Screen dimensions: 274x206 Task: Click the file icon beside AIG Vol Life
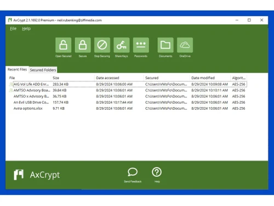pos(11,84)
